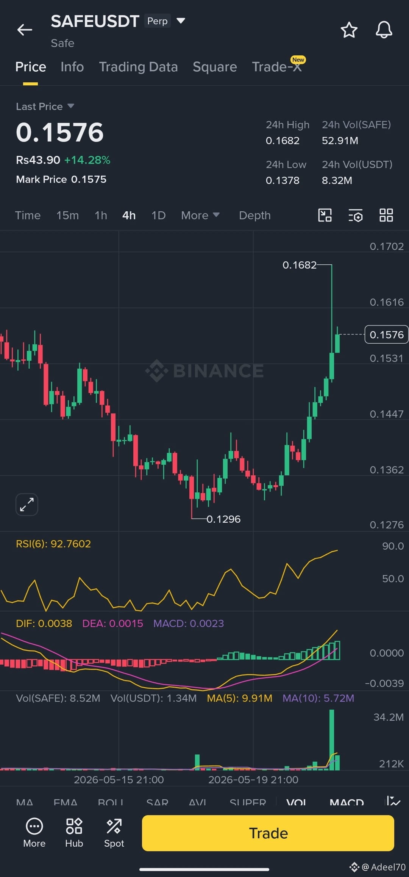
Task: Select the Time chart interval
Action: pyautogui.click(x=28, y=215)
